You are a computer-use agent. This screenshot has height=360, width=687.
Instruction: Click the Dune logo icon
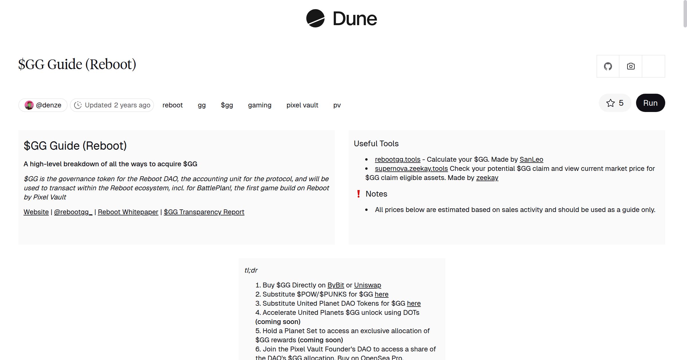315,18
